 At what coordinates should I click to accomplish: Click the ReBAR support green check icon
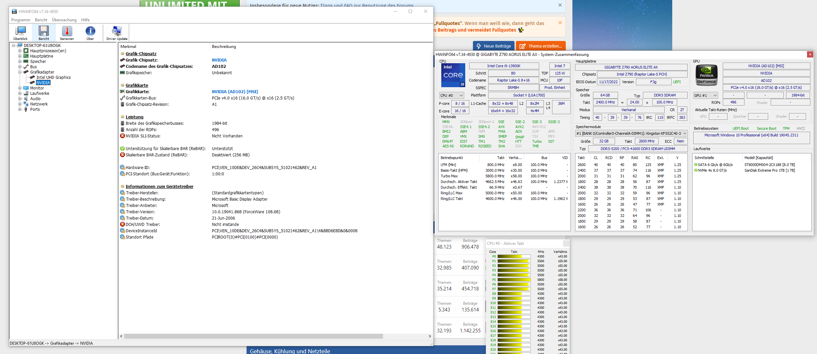122,148
